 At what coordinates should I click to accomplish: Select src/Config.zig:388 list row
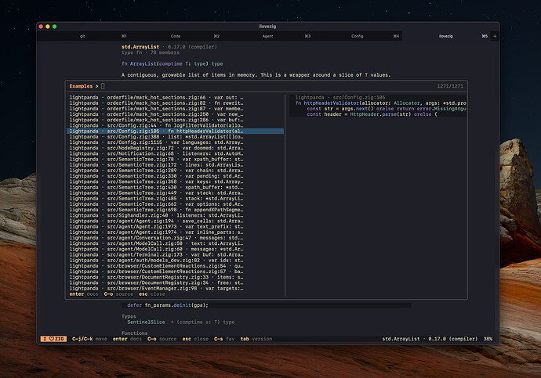[176, 137]
